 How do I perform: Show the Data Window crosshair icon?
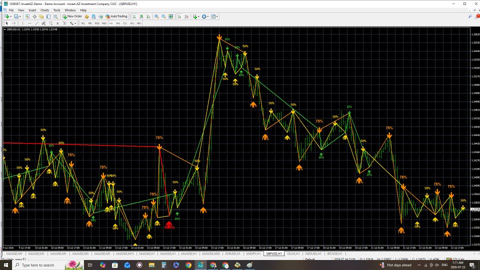pyautogui.click(x=34, y=16)
